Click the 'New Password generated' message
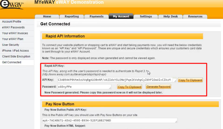 click(x=103, y=92)
